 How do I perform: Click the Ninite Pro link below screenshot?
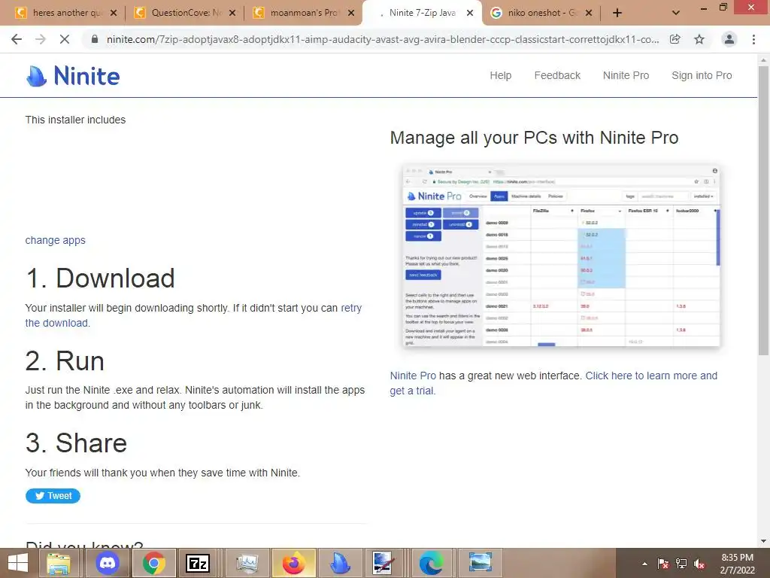[413, 376]
